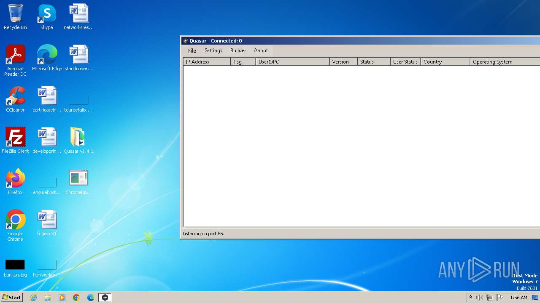Launch Skype from the desktop
The height and width of the screenshot is (303, 540).
(x=47, y=17)
